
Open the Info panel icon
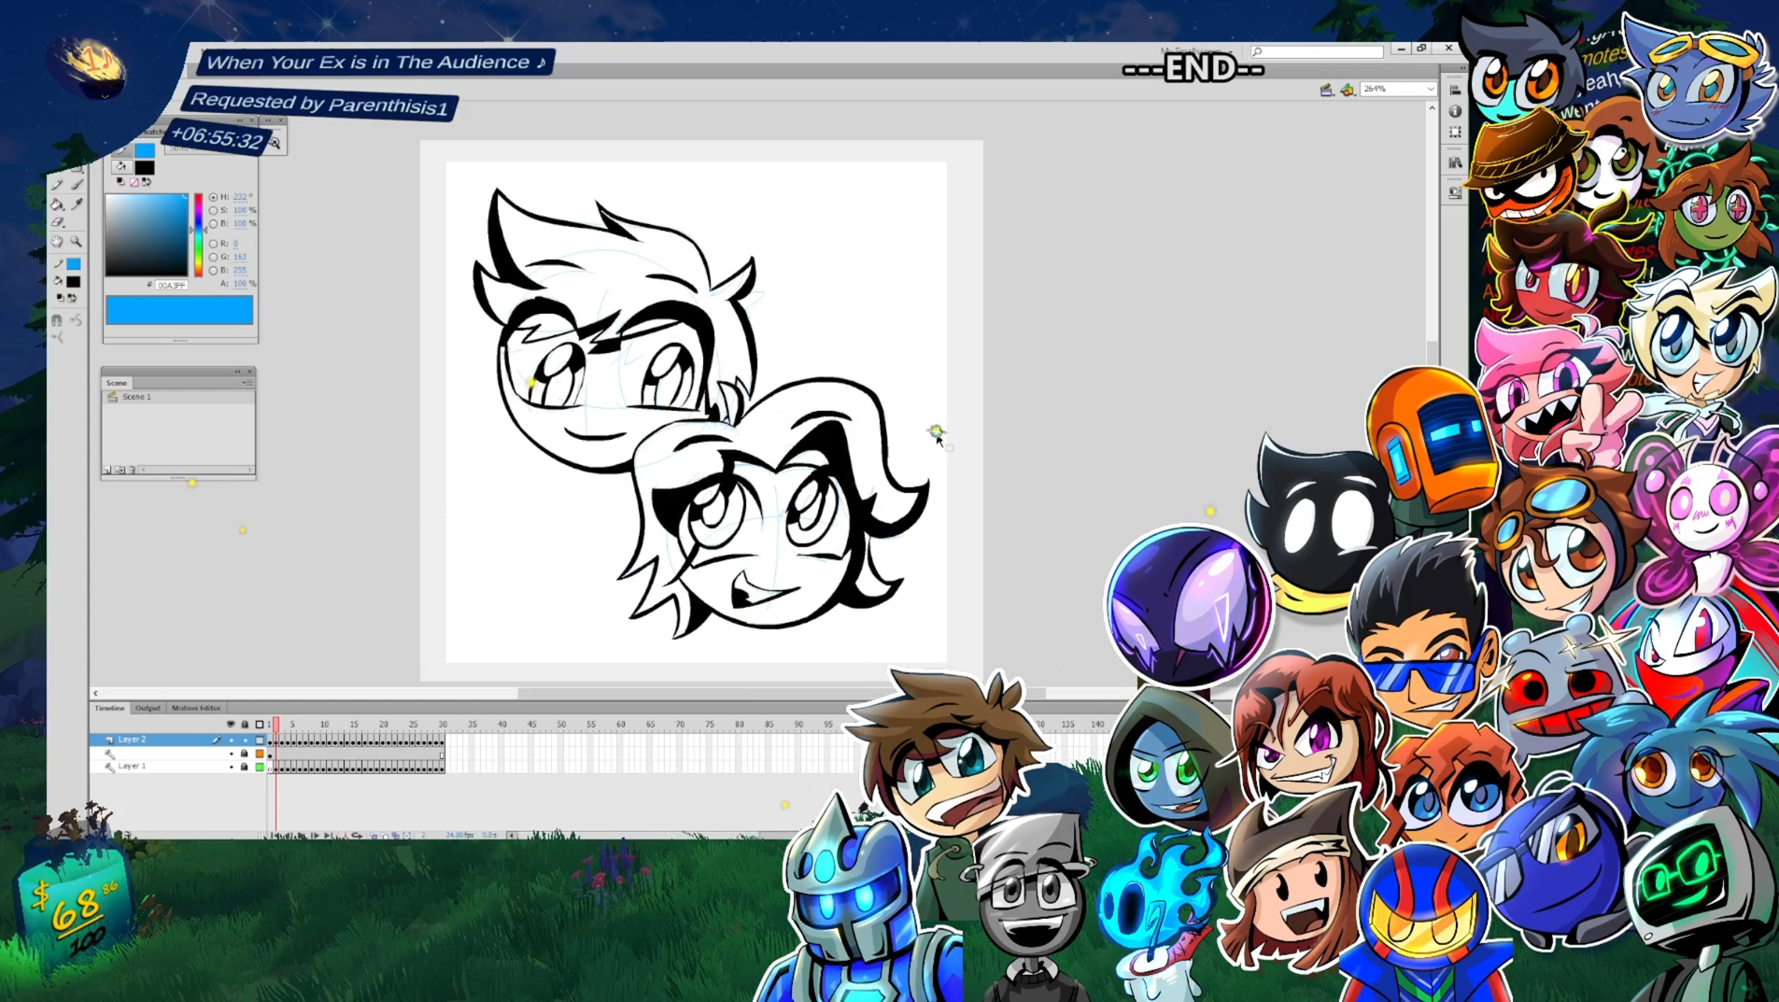pos(1455,111)
